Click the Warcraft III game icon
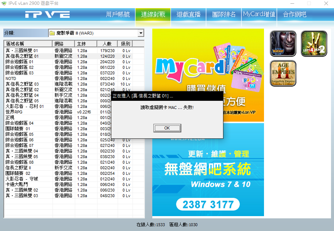 coord(283,44)
